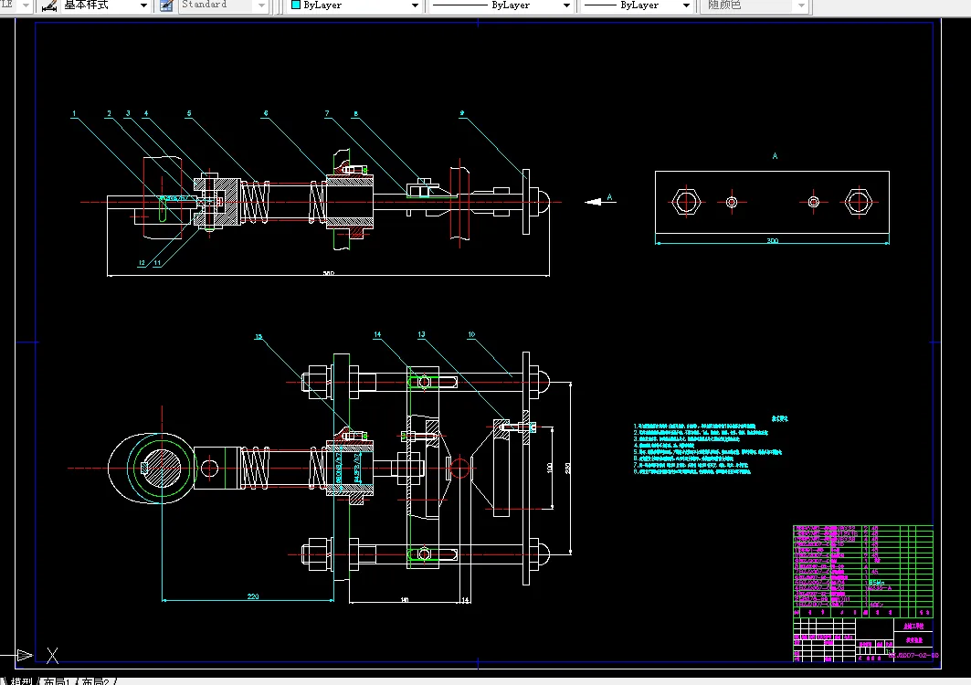Select the right hex nut in view A

click(859, 202)
